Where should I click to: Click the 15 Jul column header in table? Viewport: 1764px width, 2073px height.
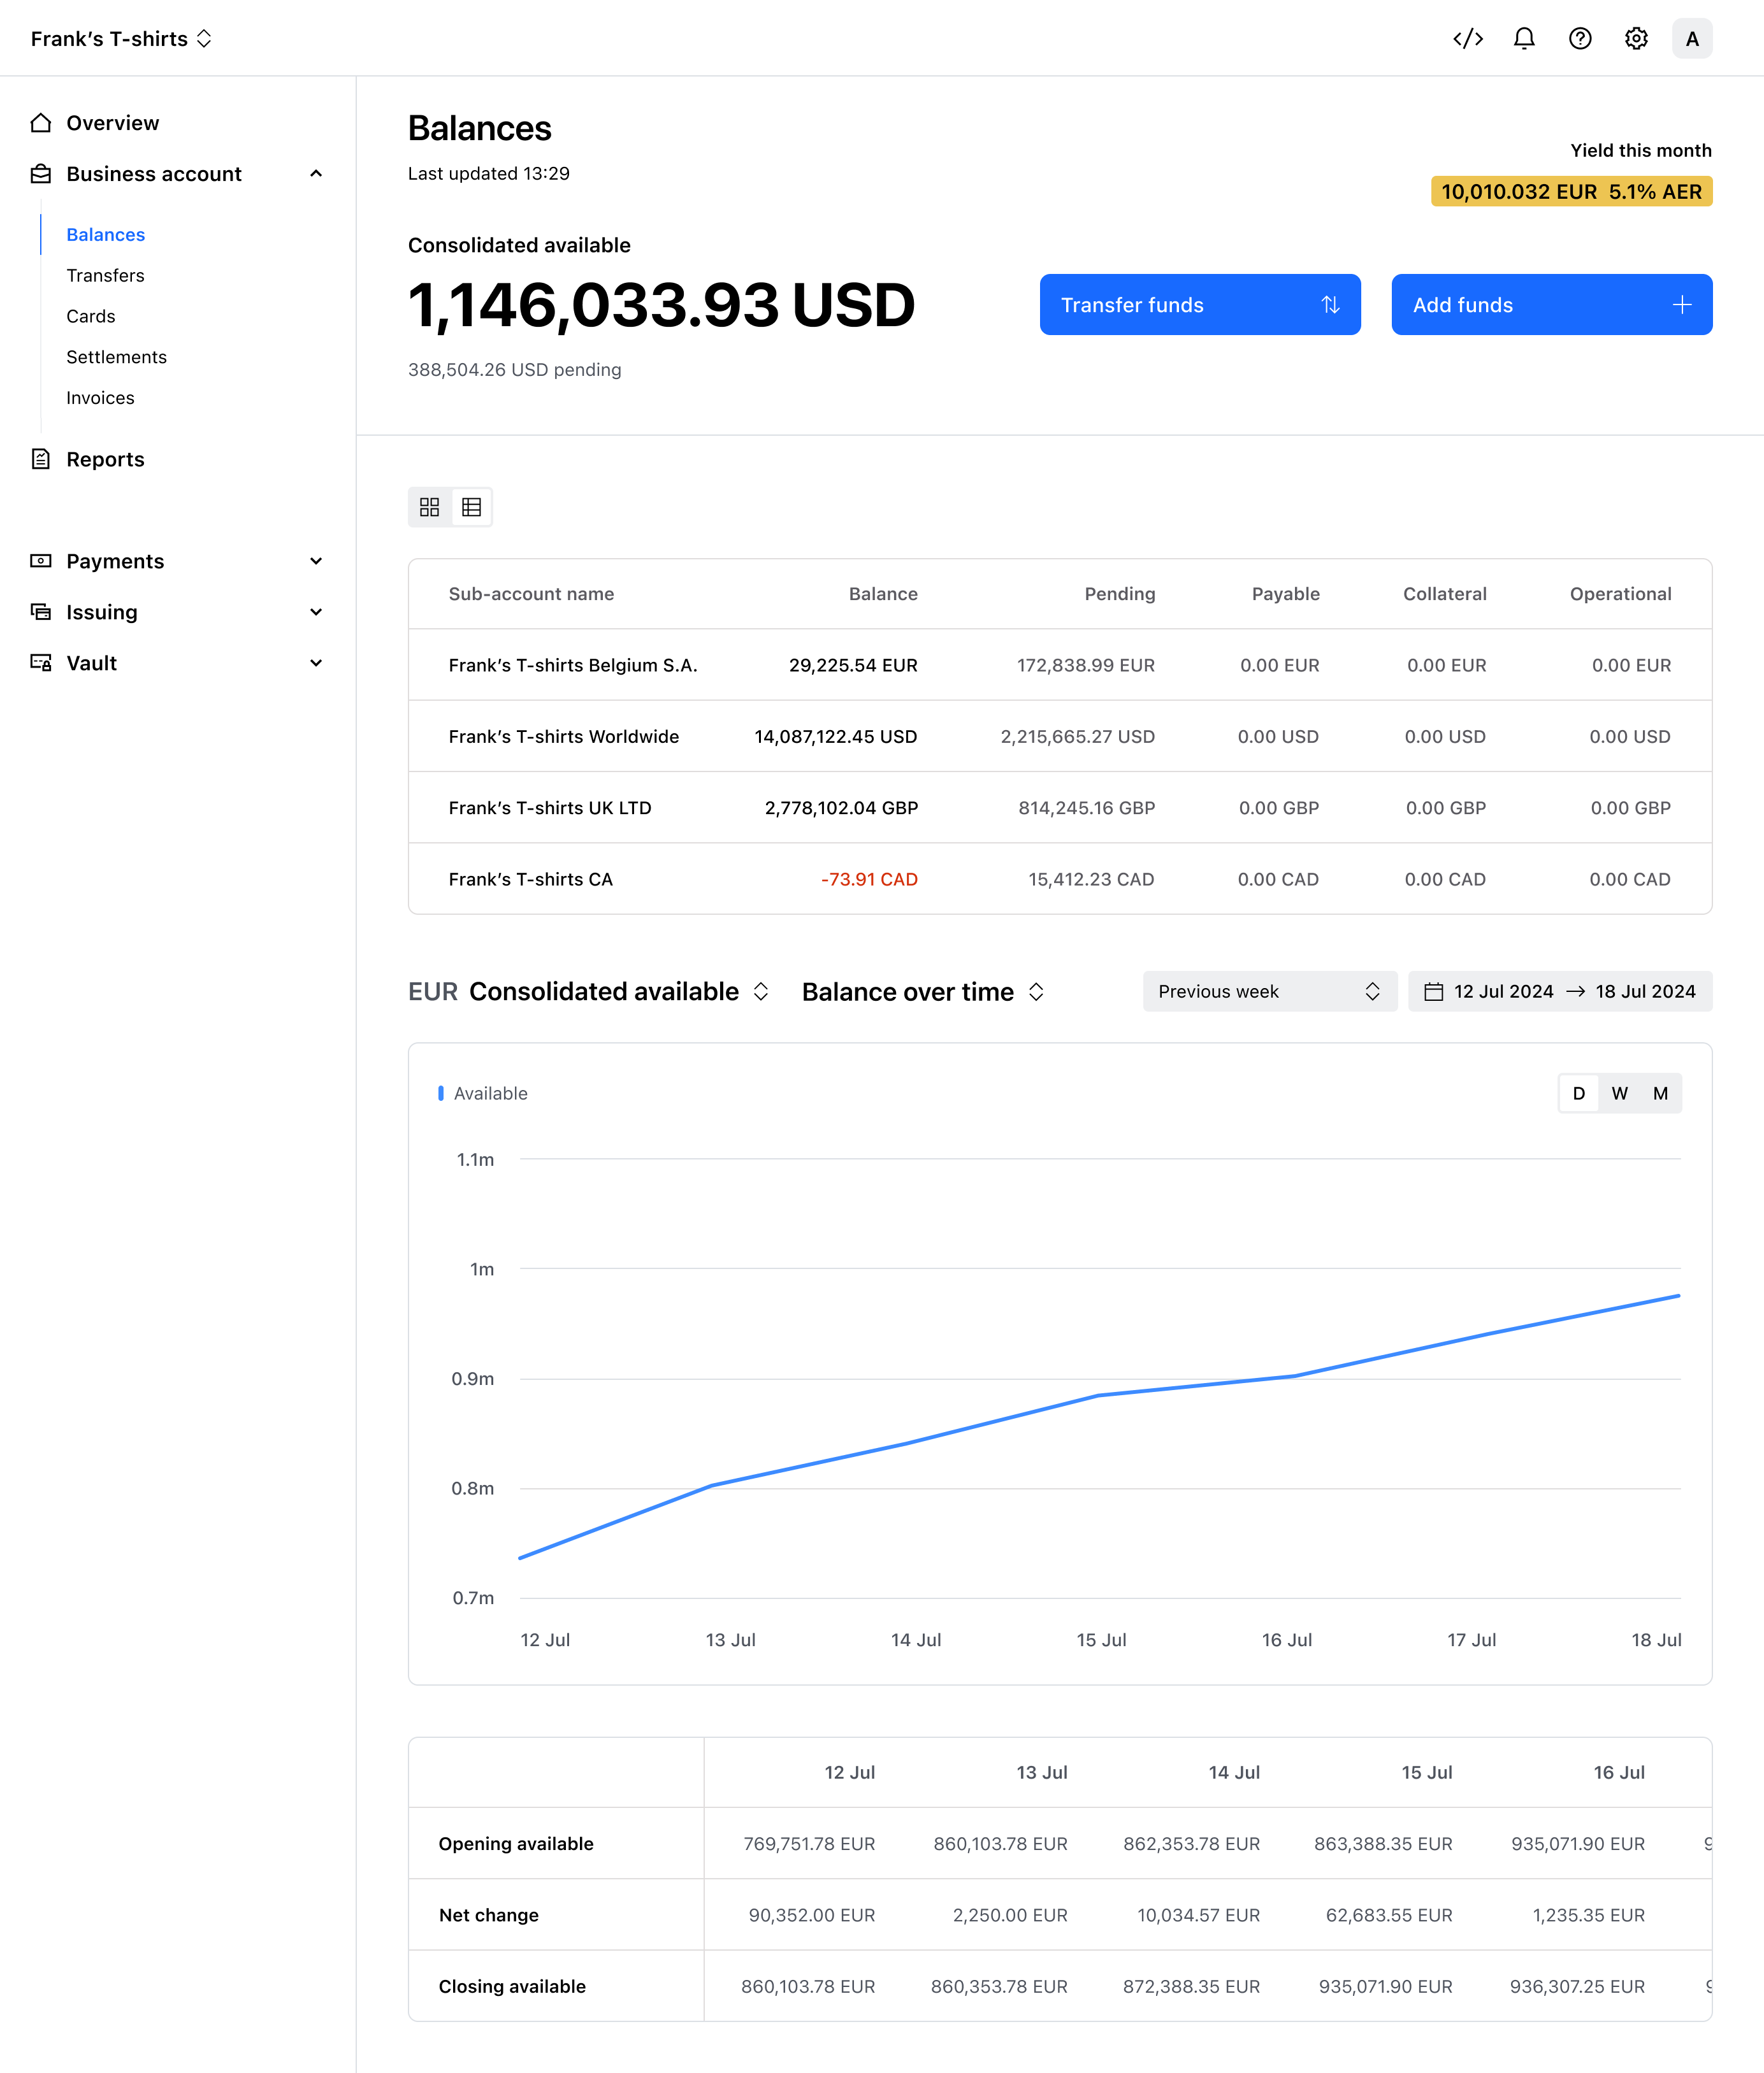point(1427,1772)
